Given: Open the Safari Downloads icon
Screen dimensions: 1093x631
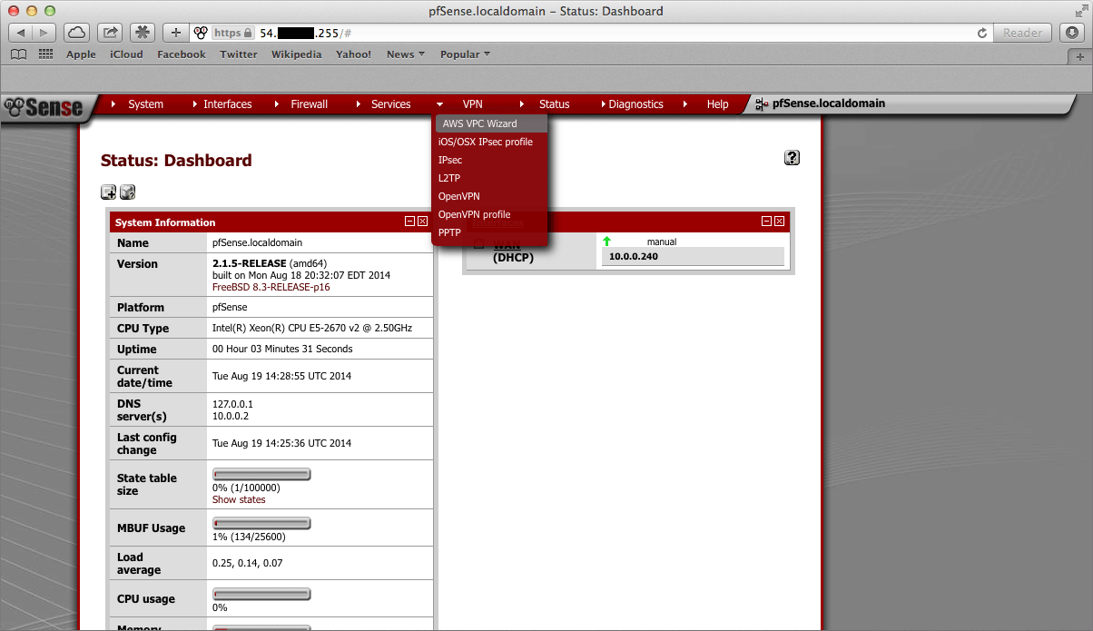Looking at the screenshot, I should [x=1074, y=33].
